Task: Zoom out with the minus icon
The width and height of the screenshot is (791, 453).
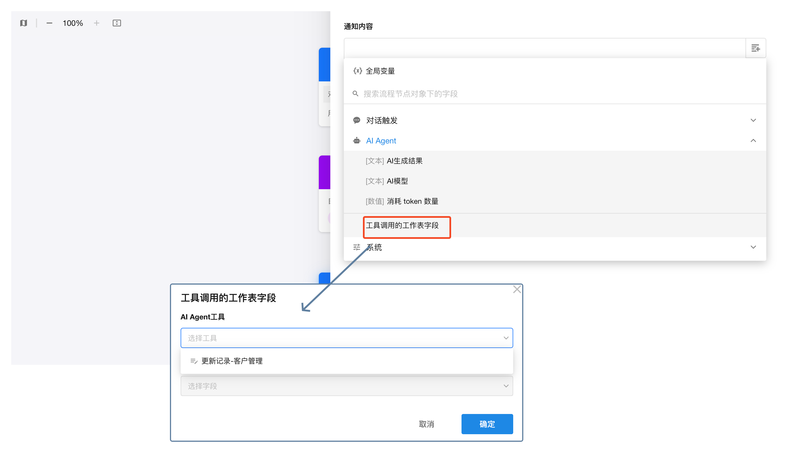Action: [49, 23]
